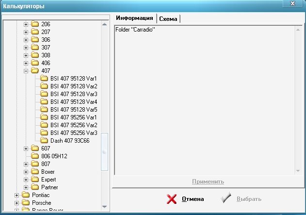Click the Отмена cancel button

[x=185, y=199]
